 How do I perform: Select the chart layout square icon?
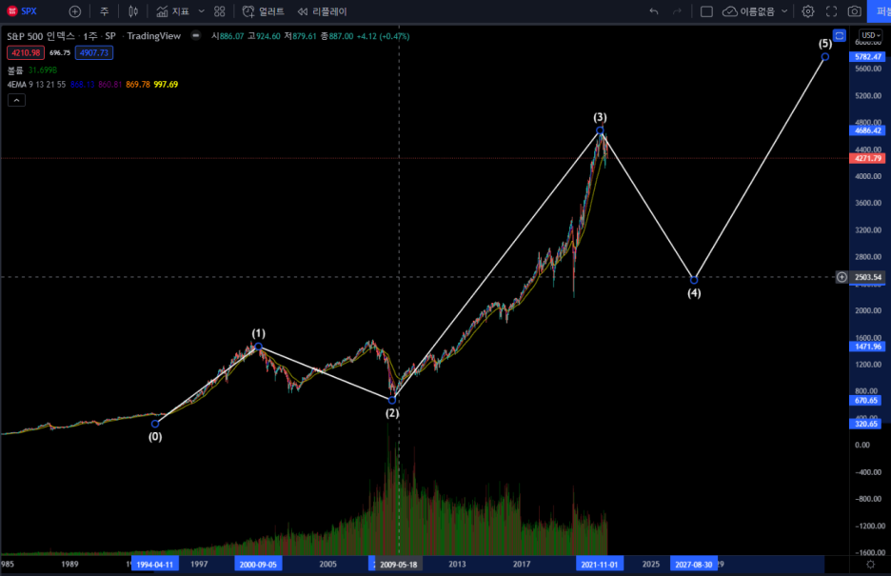click(x=706, y=11)
